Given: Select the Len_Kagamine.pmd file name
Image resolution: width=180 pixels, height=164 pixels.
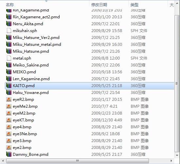Looking at the screenshot, I should click(x=31, y=79).
